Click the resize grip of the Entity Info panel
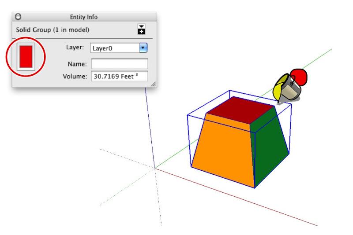Screen dimensions: 353x235 pyautogui.click(x=153, y=84)
